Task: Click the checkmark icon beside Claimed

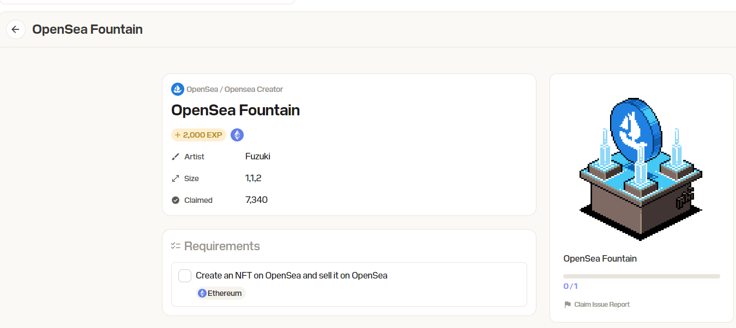Action: (x=176, y=200)
